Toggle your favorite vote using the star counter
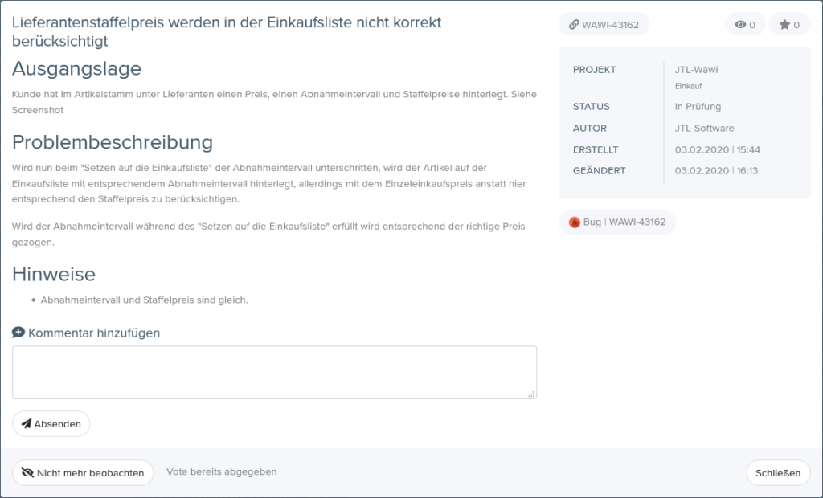Screen dimensions: 823x498 click(789, 24)
